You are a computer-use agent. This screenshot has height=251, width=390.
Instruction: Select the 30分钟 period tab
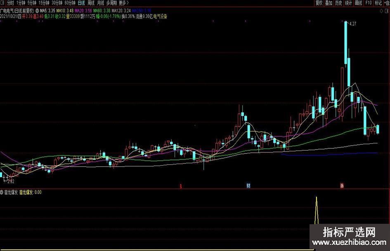coord(57,3)
